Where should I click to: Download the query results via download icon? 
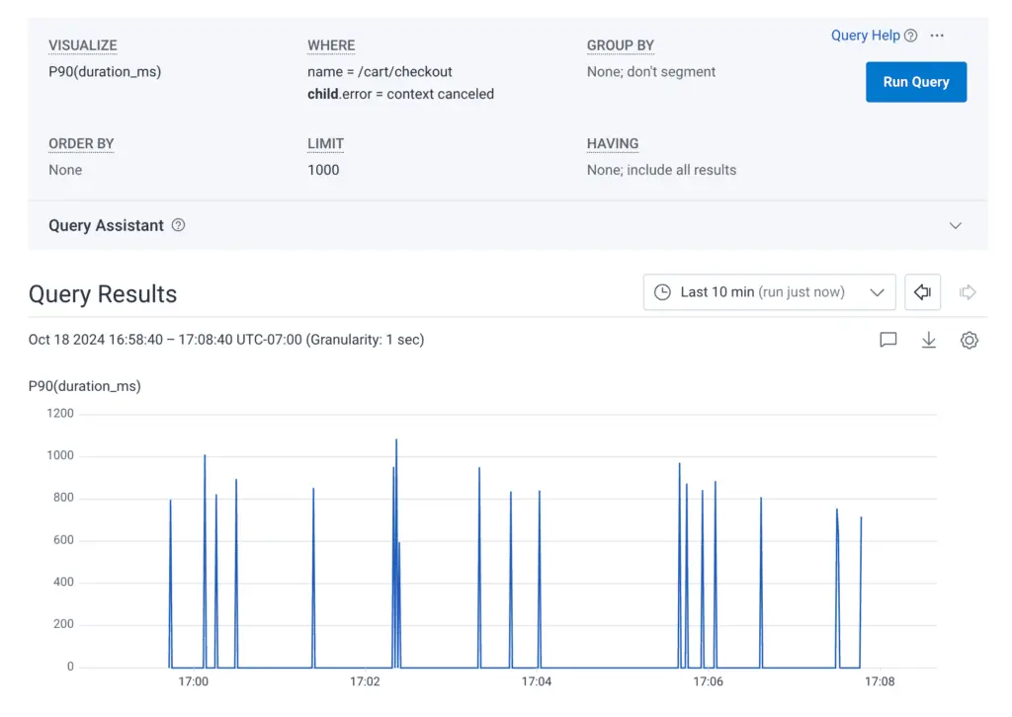point(928,340)
